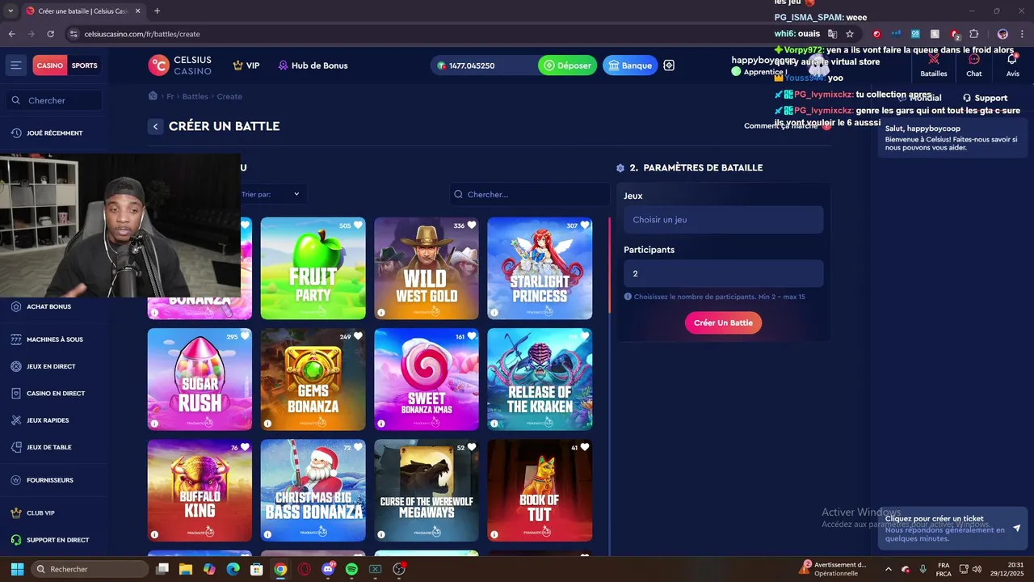Open Opera from the taskbar

coord(305,569)
